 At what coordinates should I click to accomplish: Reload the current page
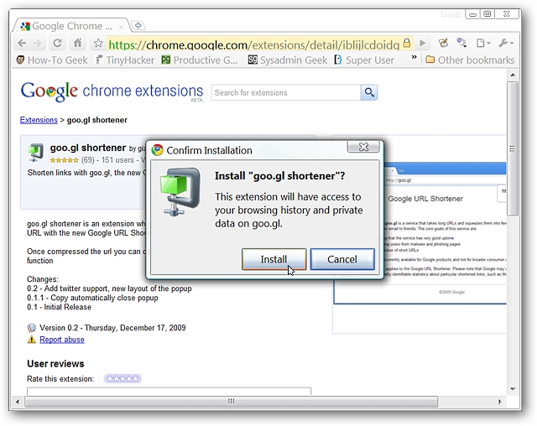(x=58, y=43)
